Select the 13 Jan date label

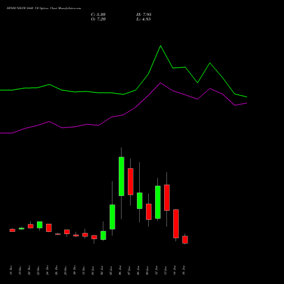pos(165,270)
